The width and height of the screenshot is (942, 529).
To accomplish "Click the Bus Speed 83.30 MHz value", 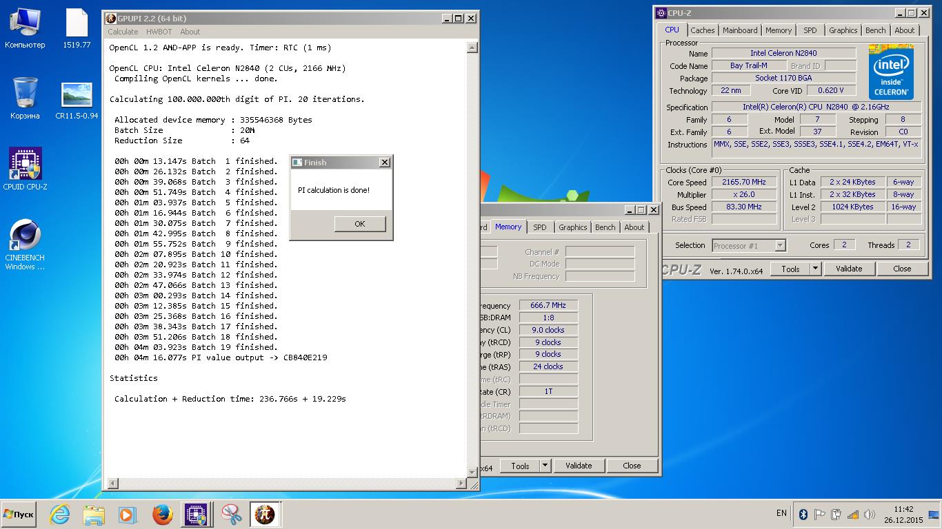I will tap(744, 207).
